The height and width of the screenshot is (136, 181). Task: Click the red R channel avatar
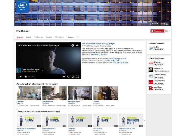(151, 88)
